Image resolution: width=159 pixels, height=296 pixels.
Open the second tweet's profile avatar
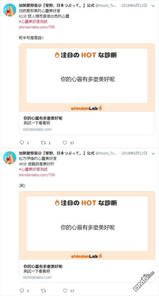pos(10,158)
